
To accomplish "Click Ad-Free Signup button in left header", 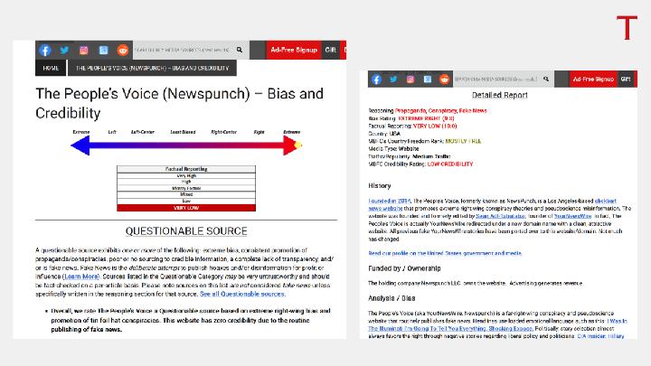I will pyautogui.click(x=292, y=51).
